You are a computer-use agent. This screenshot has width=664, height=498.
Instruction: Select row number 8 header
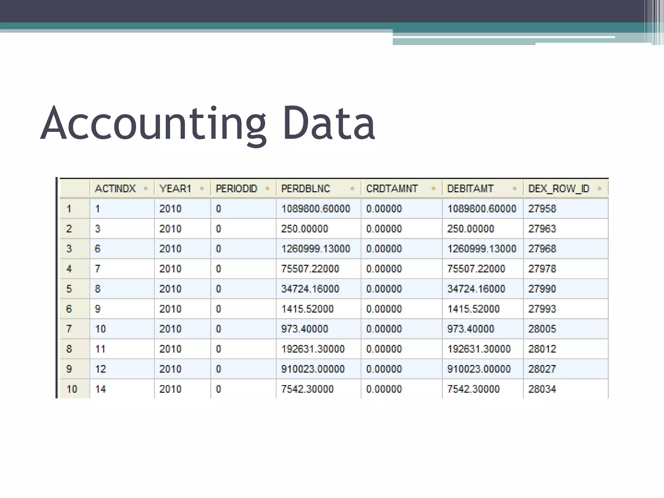coord(75,349)
